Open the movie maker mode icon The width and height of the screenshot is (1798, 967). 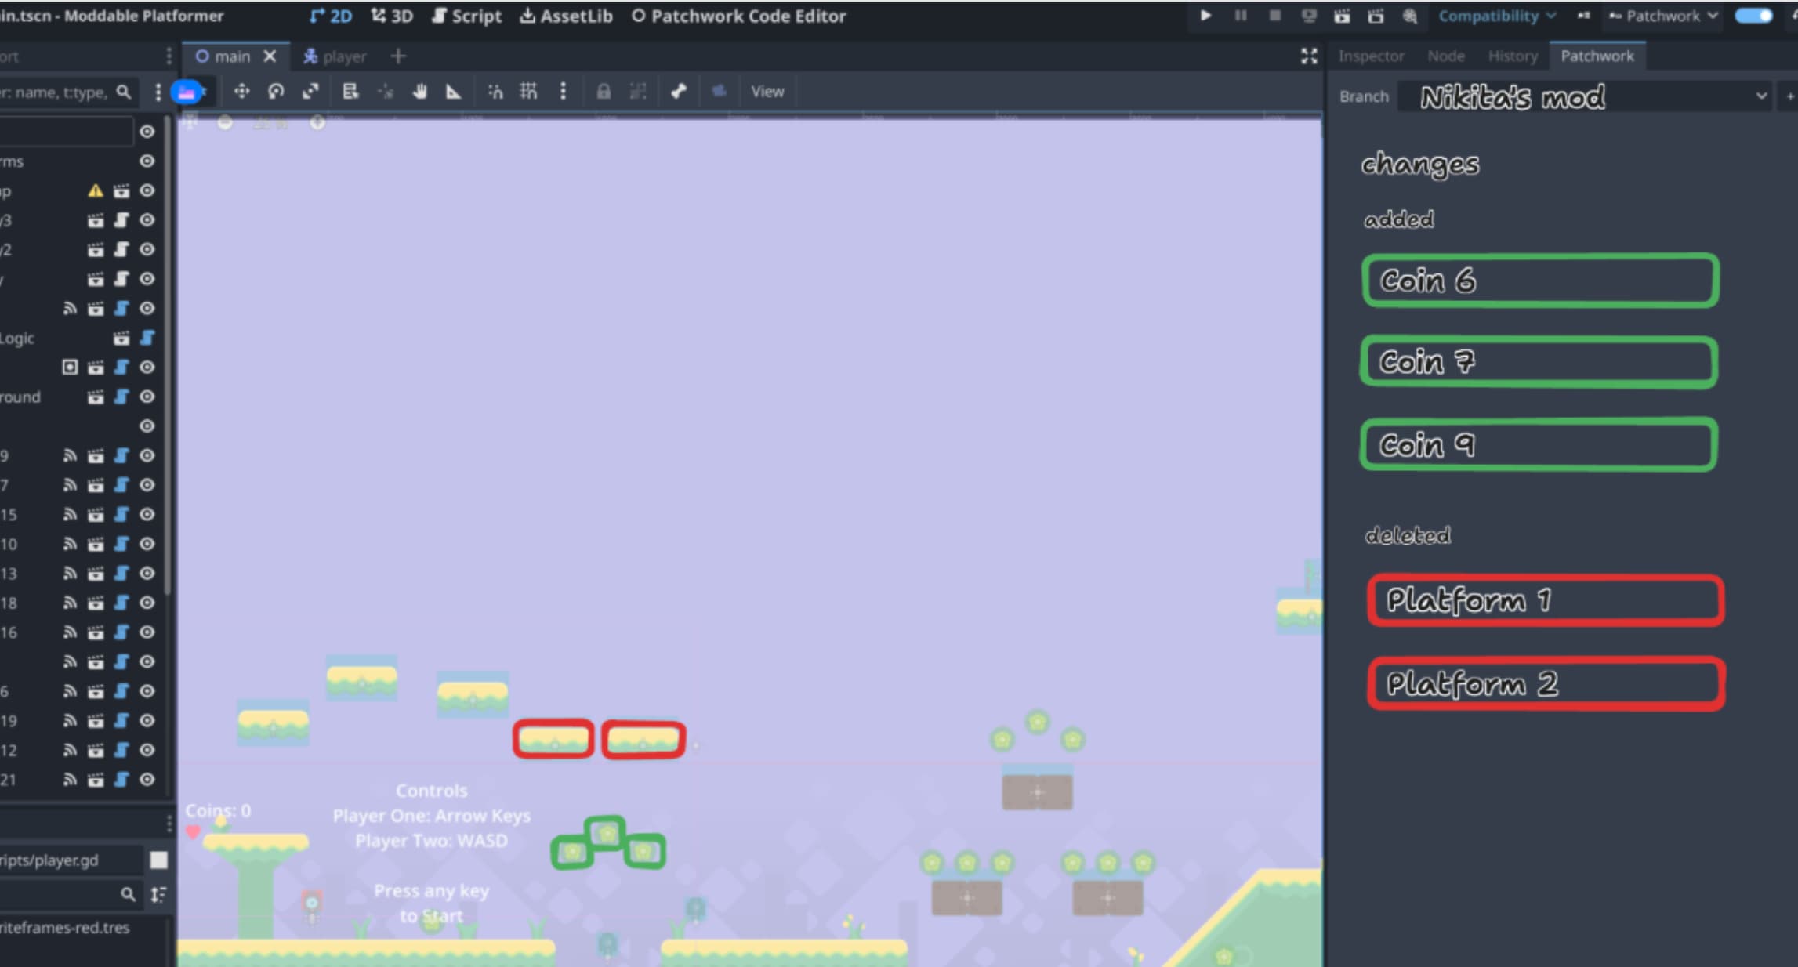(1409, 16)
